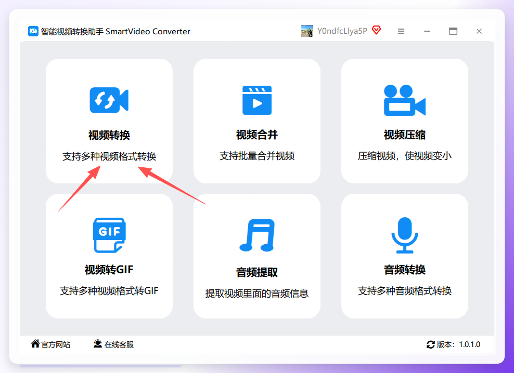
Task: Select the 视频合并 title
Action: click(257, 135)
